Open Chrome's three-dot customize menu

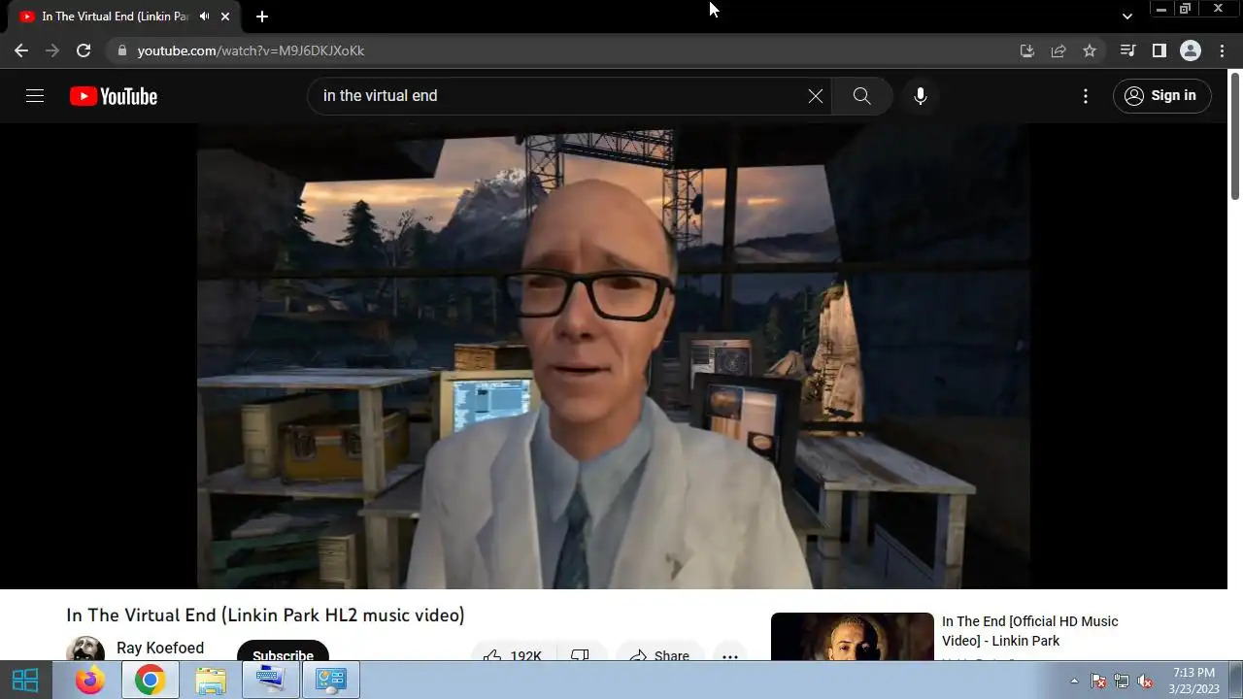coord(1222,50)
